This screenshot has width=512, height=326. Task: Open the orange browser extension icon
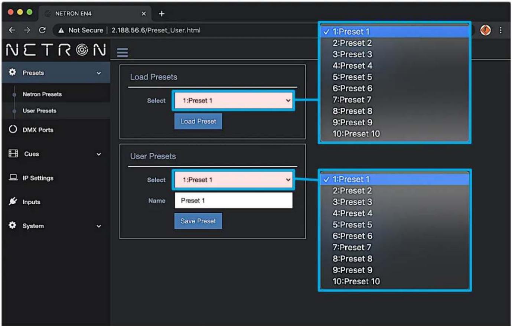coord(485,30)
